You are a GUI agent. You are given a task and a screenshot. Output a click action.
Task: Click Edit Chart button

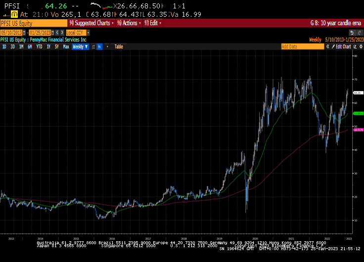click(341, 46)
